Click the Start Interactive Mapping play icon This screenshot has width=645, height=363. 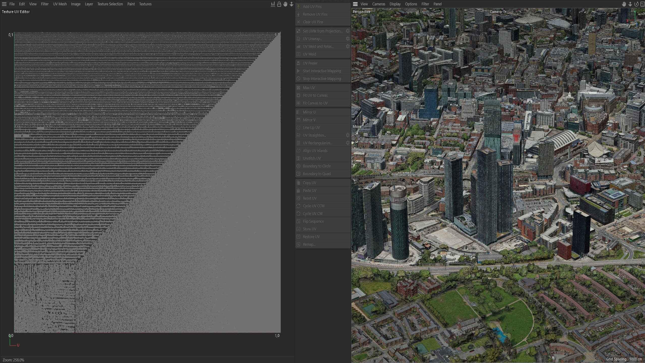pyautogui.click(x=298, y=71)
